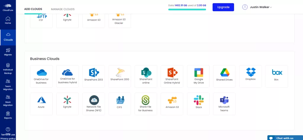Switch to the MANAGE CLOUDS tab

(63, 9)
